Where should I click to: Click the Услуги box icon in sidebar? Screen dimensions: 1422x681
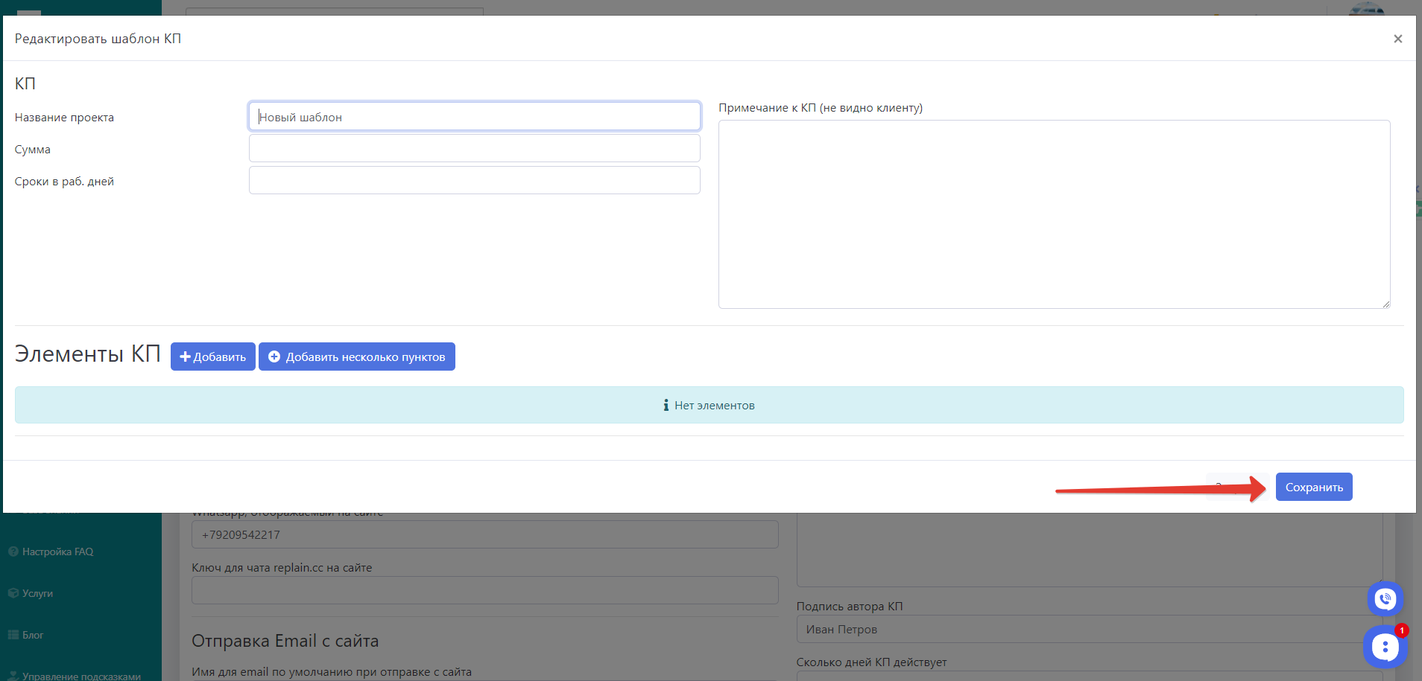click(13, 593)
